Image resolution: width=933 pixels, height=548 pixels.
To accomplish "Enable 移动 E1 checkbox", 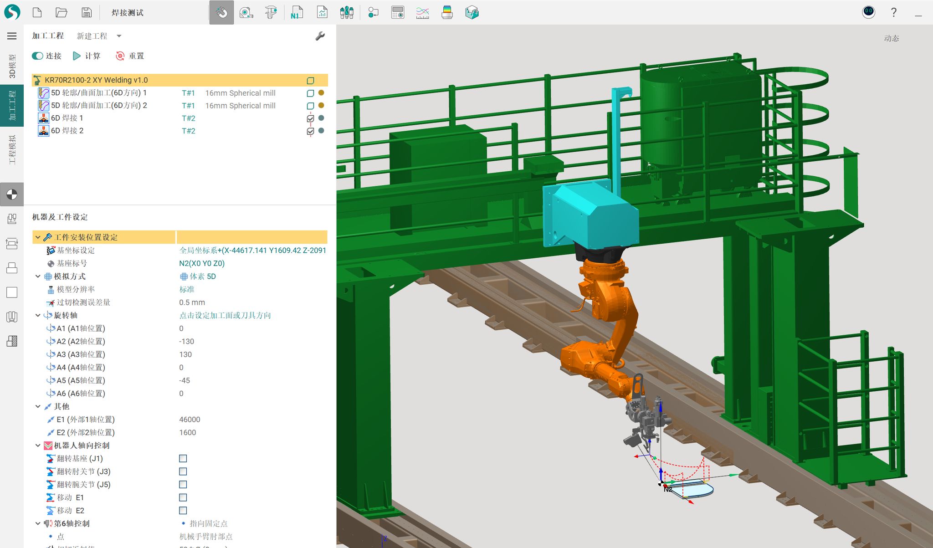I will [x=183, y=497].
